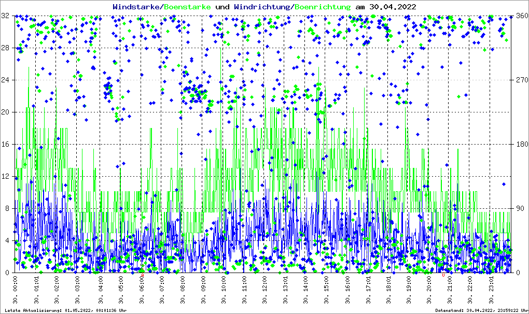The image size is (529, 314).
Task: Select the "90" value on right axis
Action: [x=519, y=209]
